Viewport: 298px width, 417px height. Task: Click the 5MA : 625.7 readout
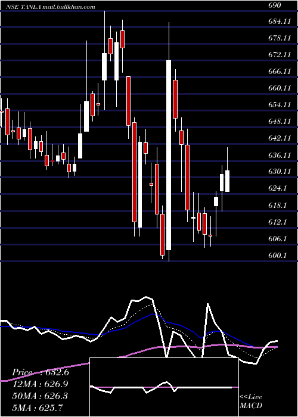[38, 407]
